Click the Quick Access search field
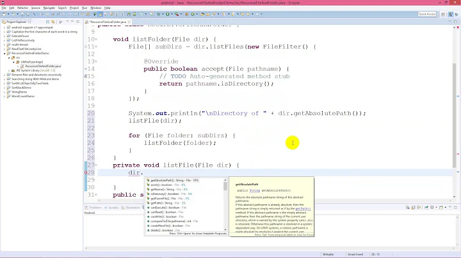This screenshot has height=258, width=461. point(427,14)
